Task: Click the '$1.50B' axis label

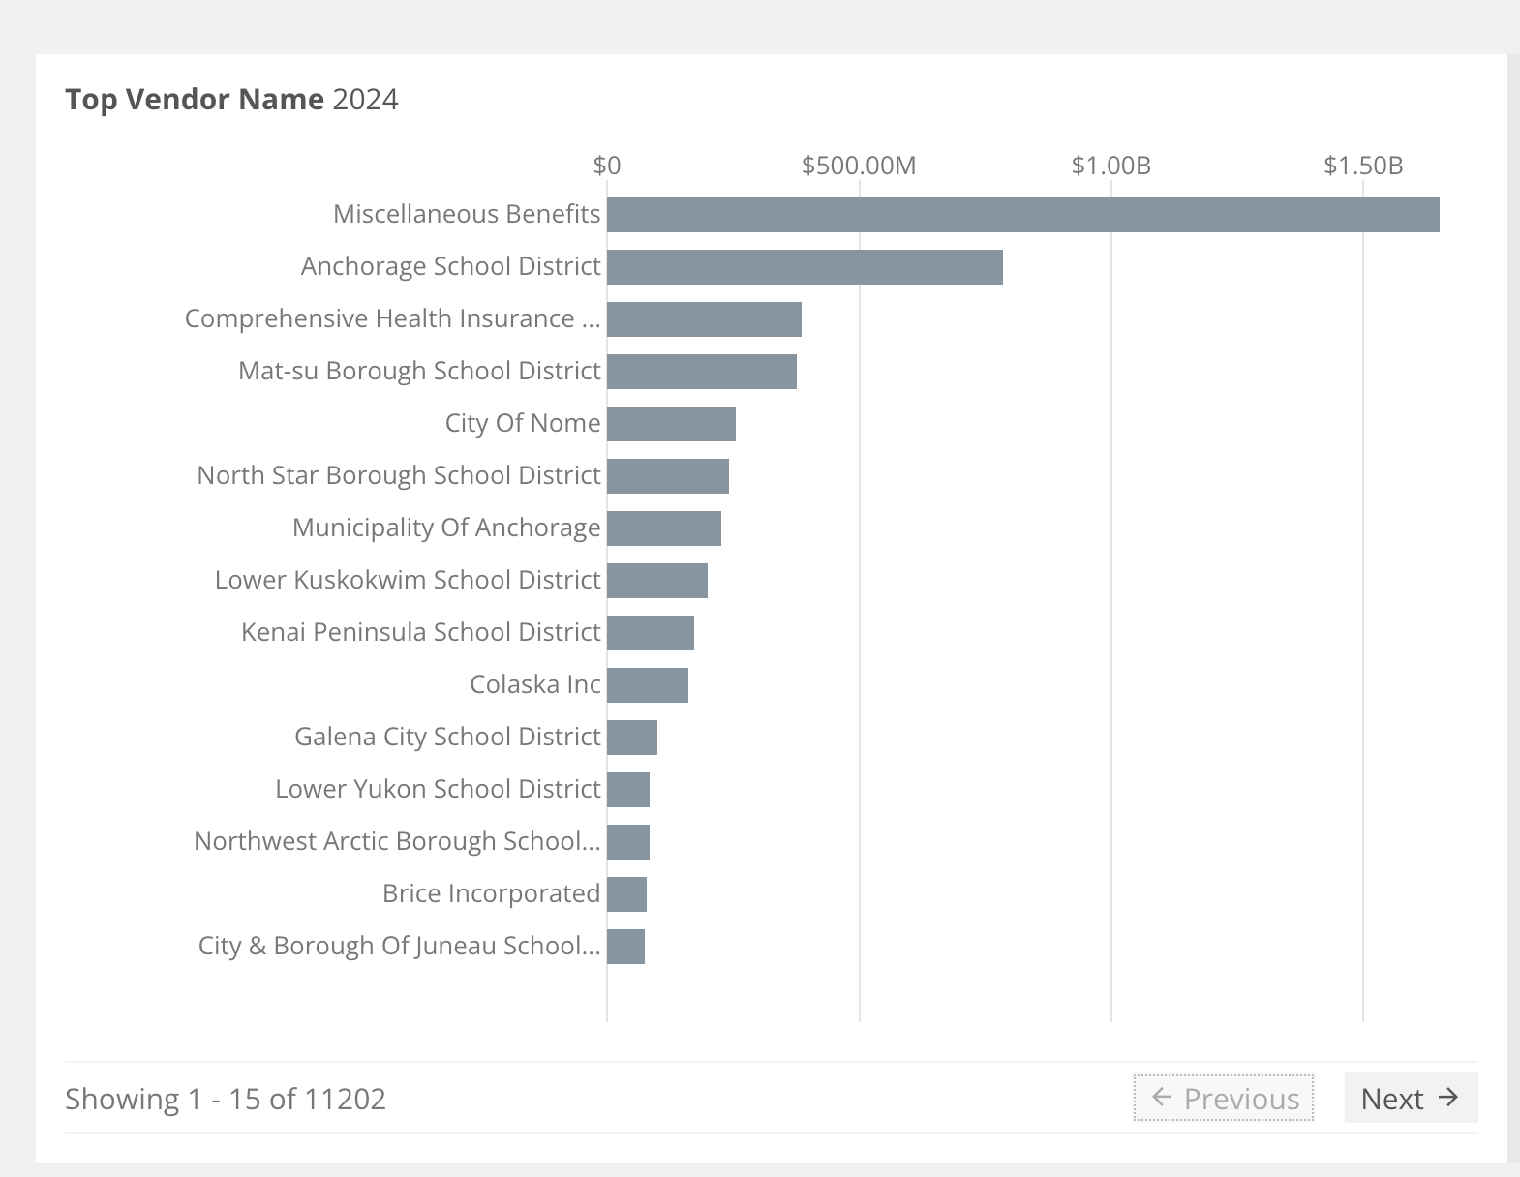Action: coord(1363,166)
